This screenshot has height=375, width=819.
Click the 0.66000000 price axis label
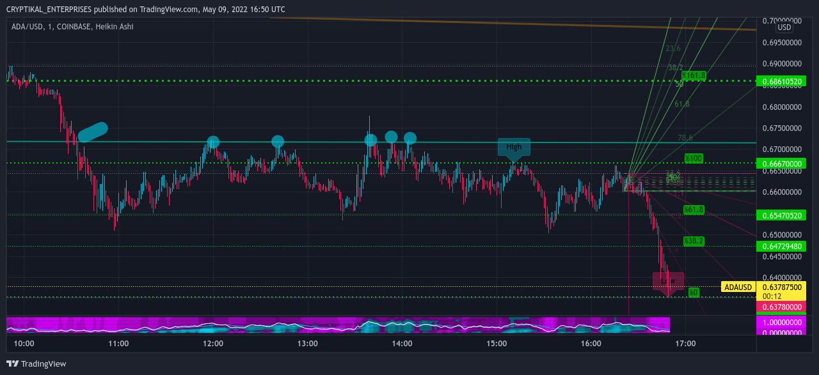click(x=783, y=192)
